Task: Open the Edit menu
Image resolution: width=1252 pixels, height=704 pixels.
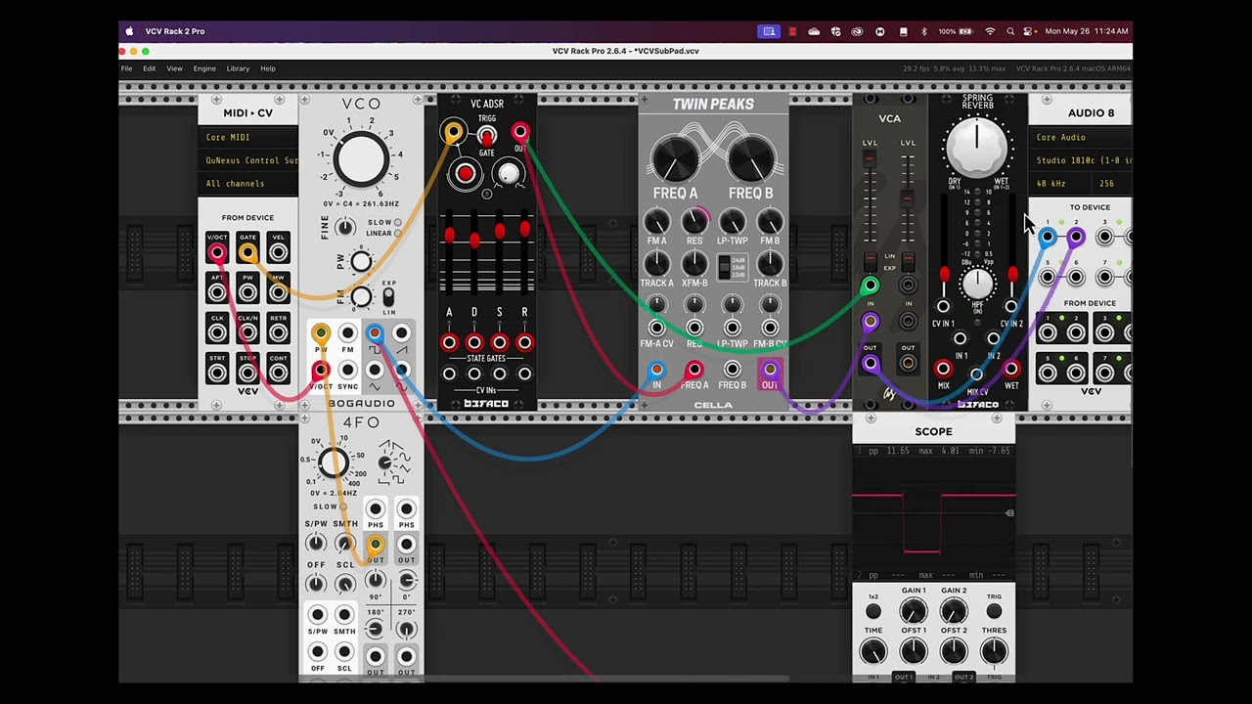Action: 149,68
